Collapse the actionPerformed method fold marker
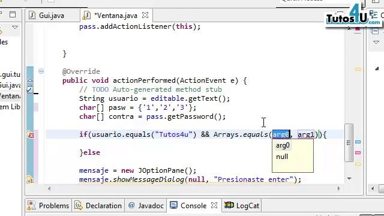This screenshot has width=384, height=216. point(41,71)
